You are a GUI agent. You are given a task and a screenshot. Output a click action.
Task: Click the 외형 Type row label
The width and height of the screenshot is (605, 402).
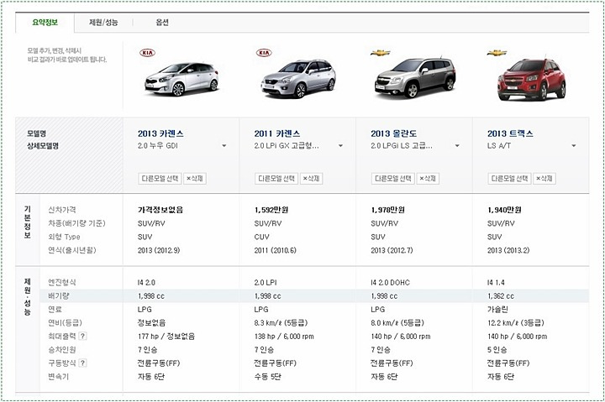coord(64,237)
